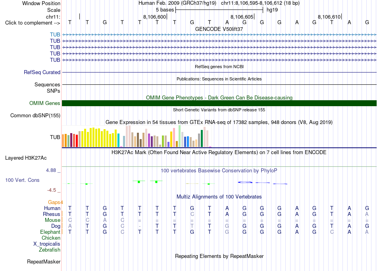Select the Elephant alignment row label
Image resolution: width=377 pixels, height=271 pixels.
50,232
